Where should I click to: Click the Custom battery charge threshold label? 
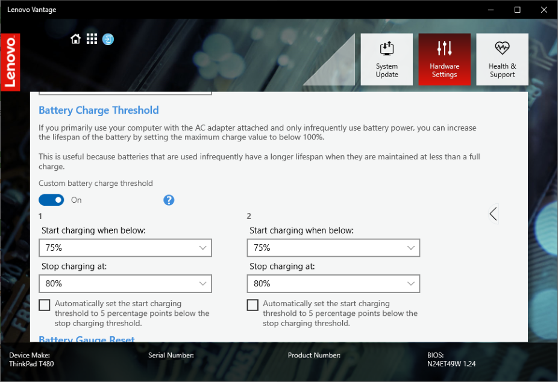pyautogui.click(x=96, y=183)
